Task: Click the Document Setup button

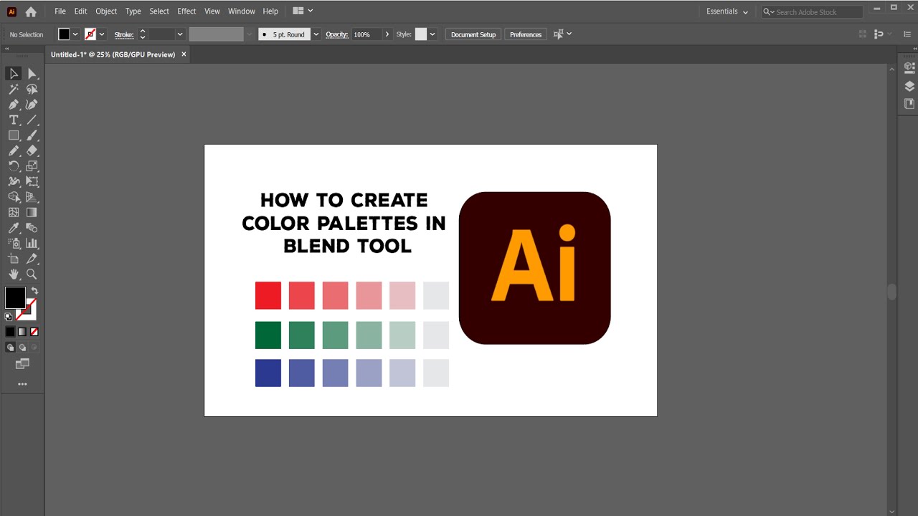Action: point(473,34)
